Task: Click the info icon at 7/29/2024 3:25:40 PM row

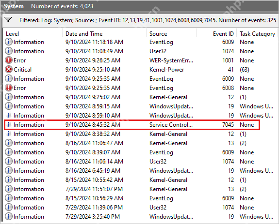Action: click(x=9, y=217)
